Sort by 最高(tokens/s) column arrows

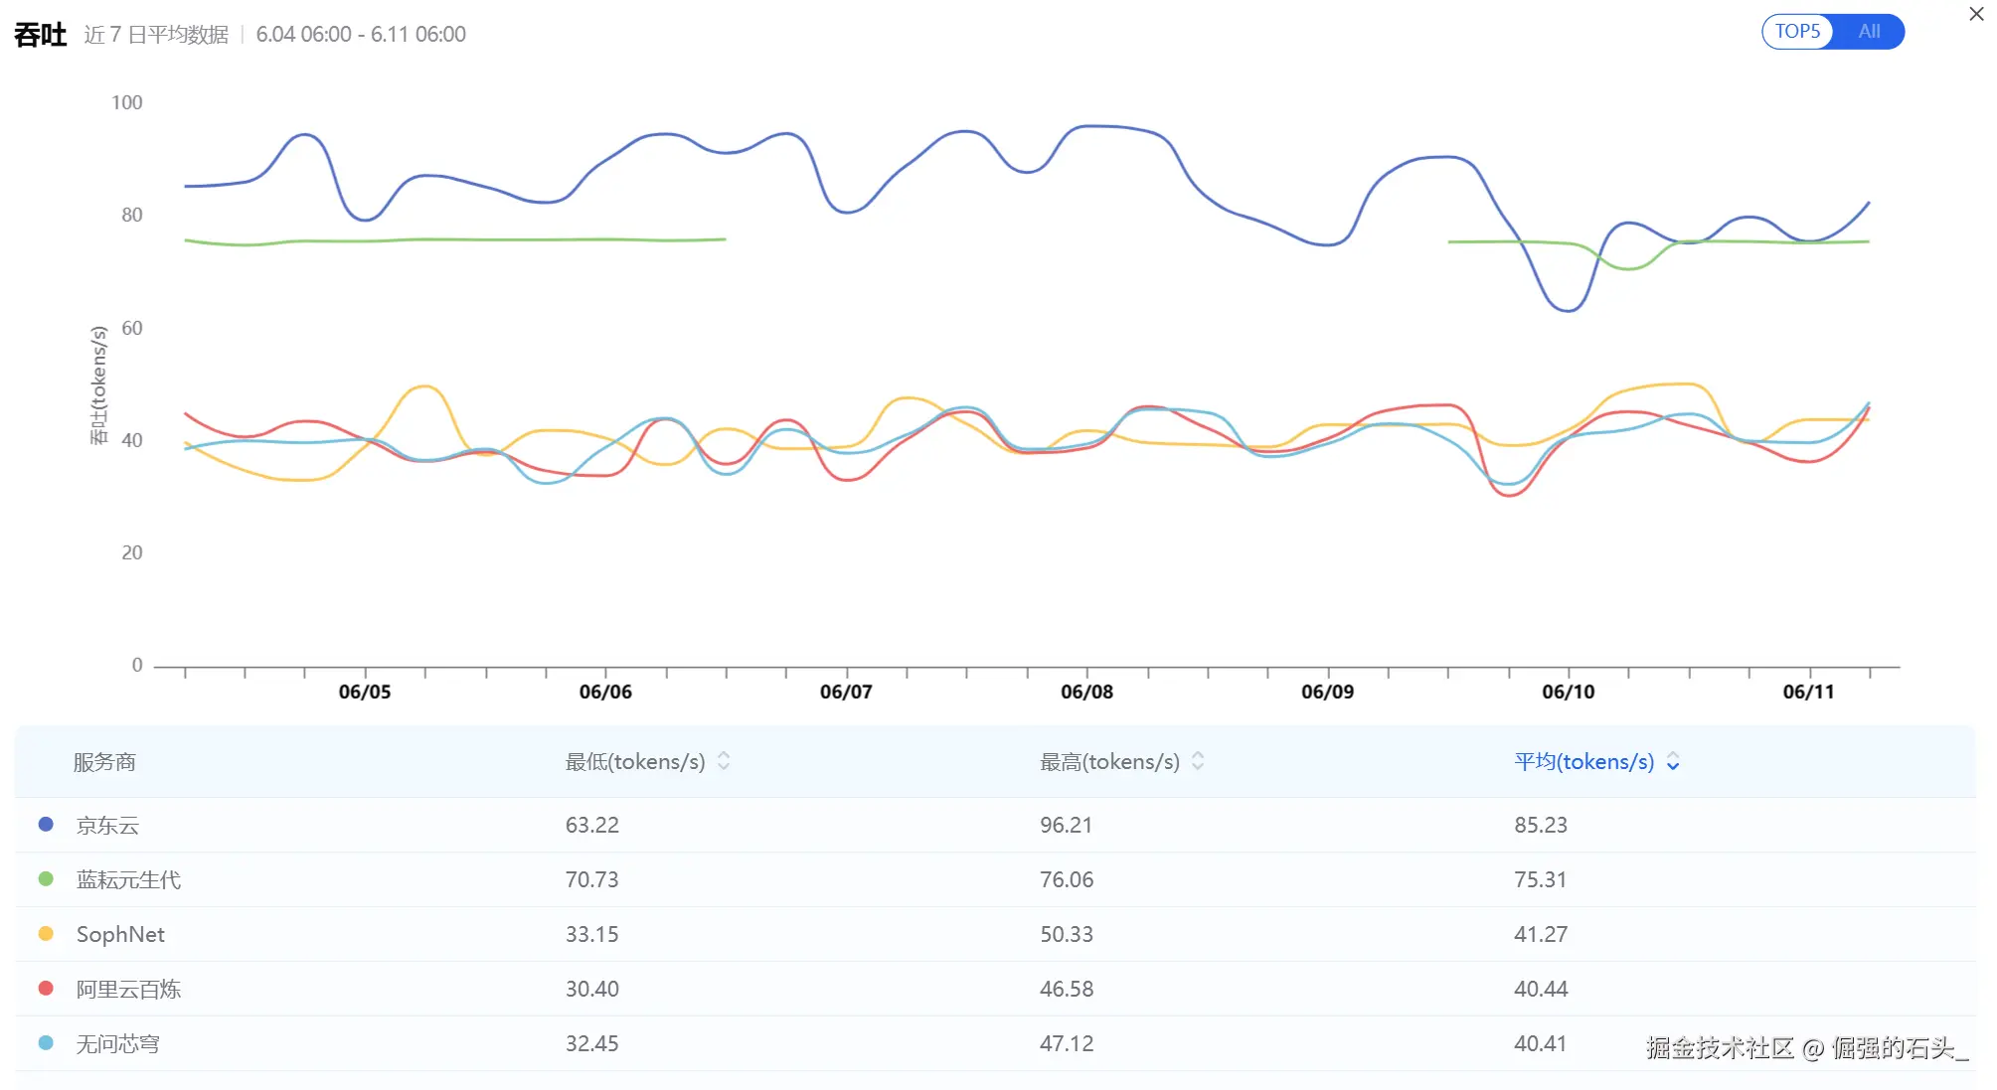pos(1198,761)
